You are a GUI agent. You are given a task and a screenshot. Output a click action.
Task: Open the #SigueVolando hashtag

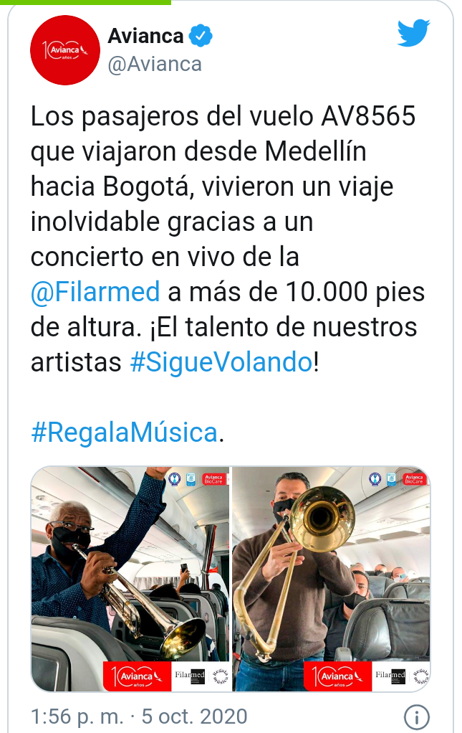221,361
